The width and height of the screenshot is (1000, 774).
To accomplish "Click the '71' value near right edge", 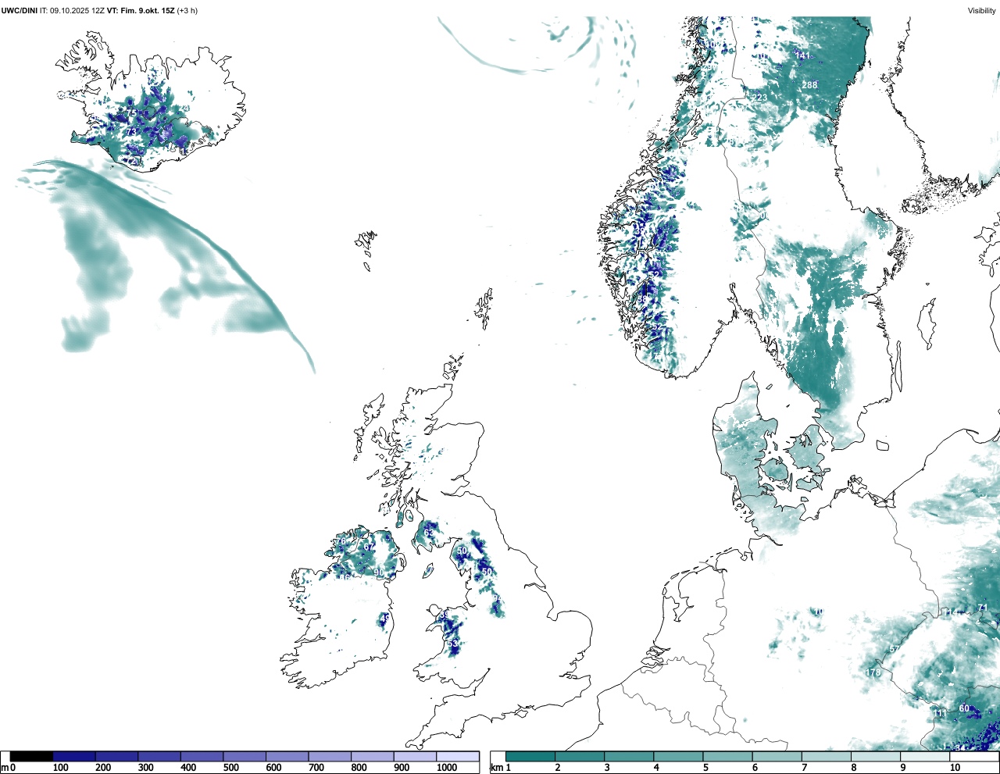I will click(x=983, y=608).
